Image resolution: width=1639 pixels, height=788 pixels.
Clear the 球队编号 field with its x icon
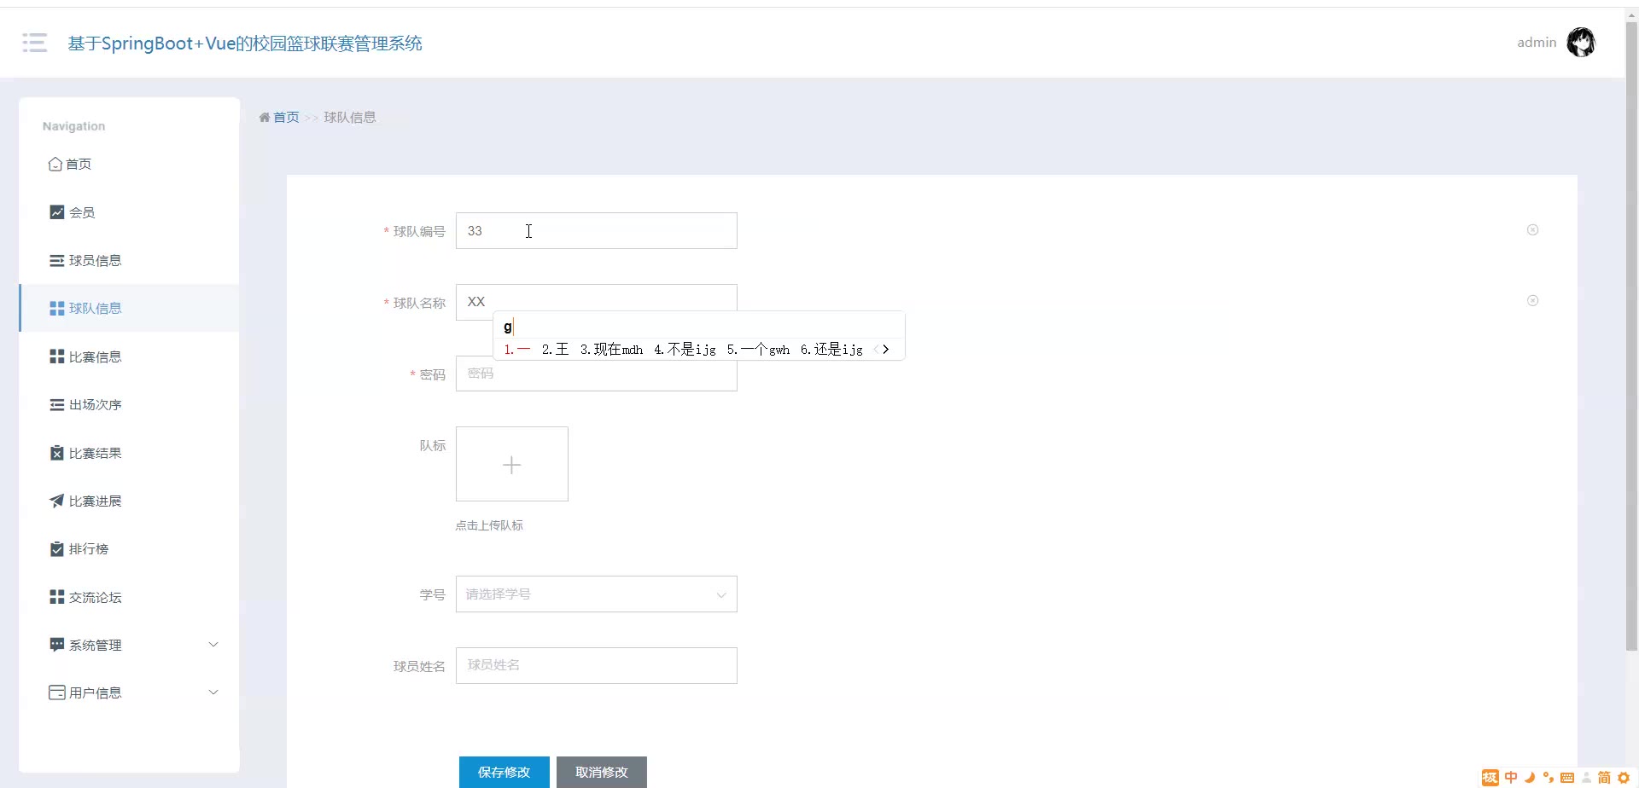pos(1532,229)
